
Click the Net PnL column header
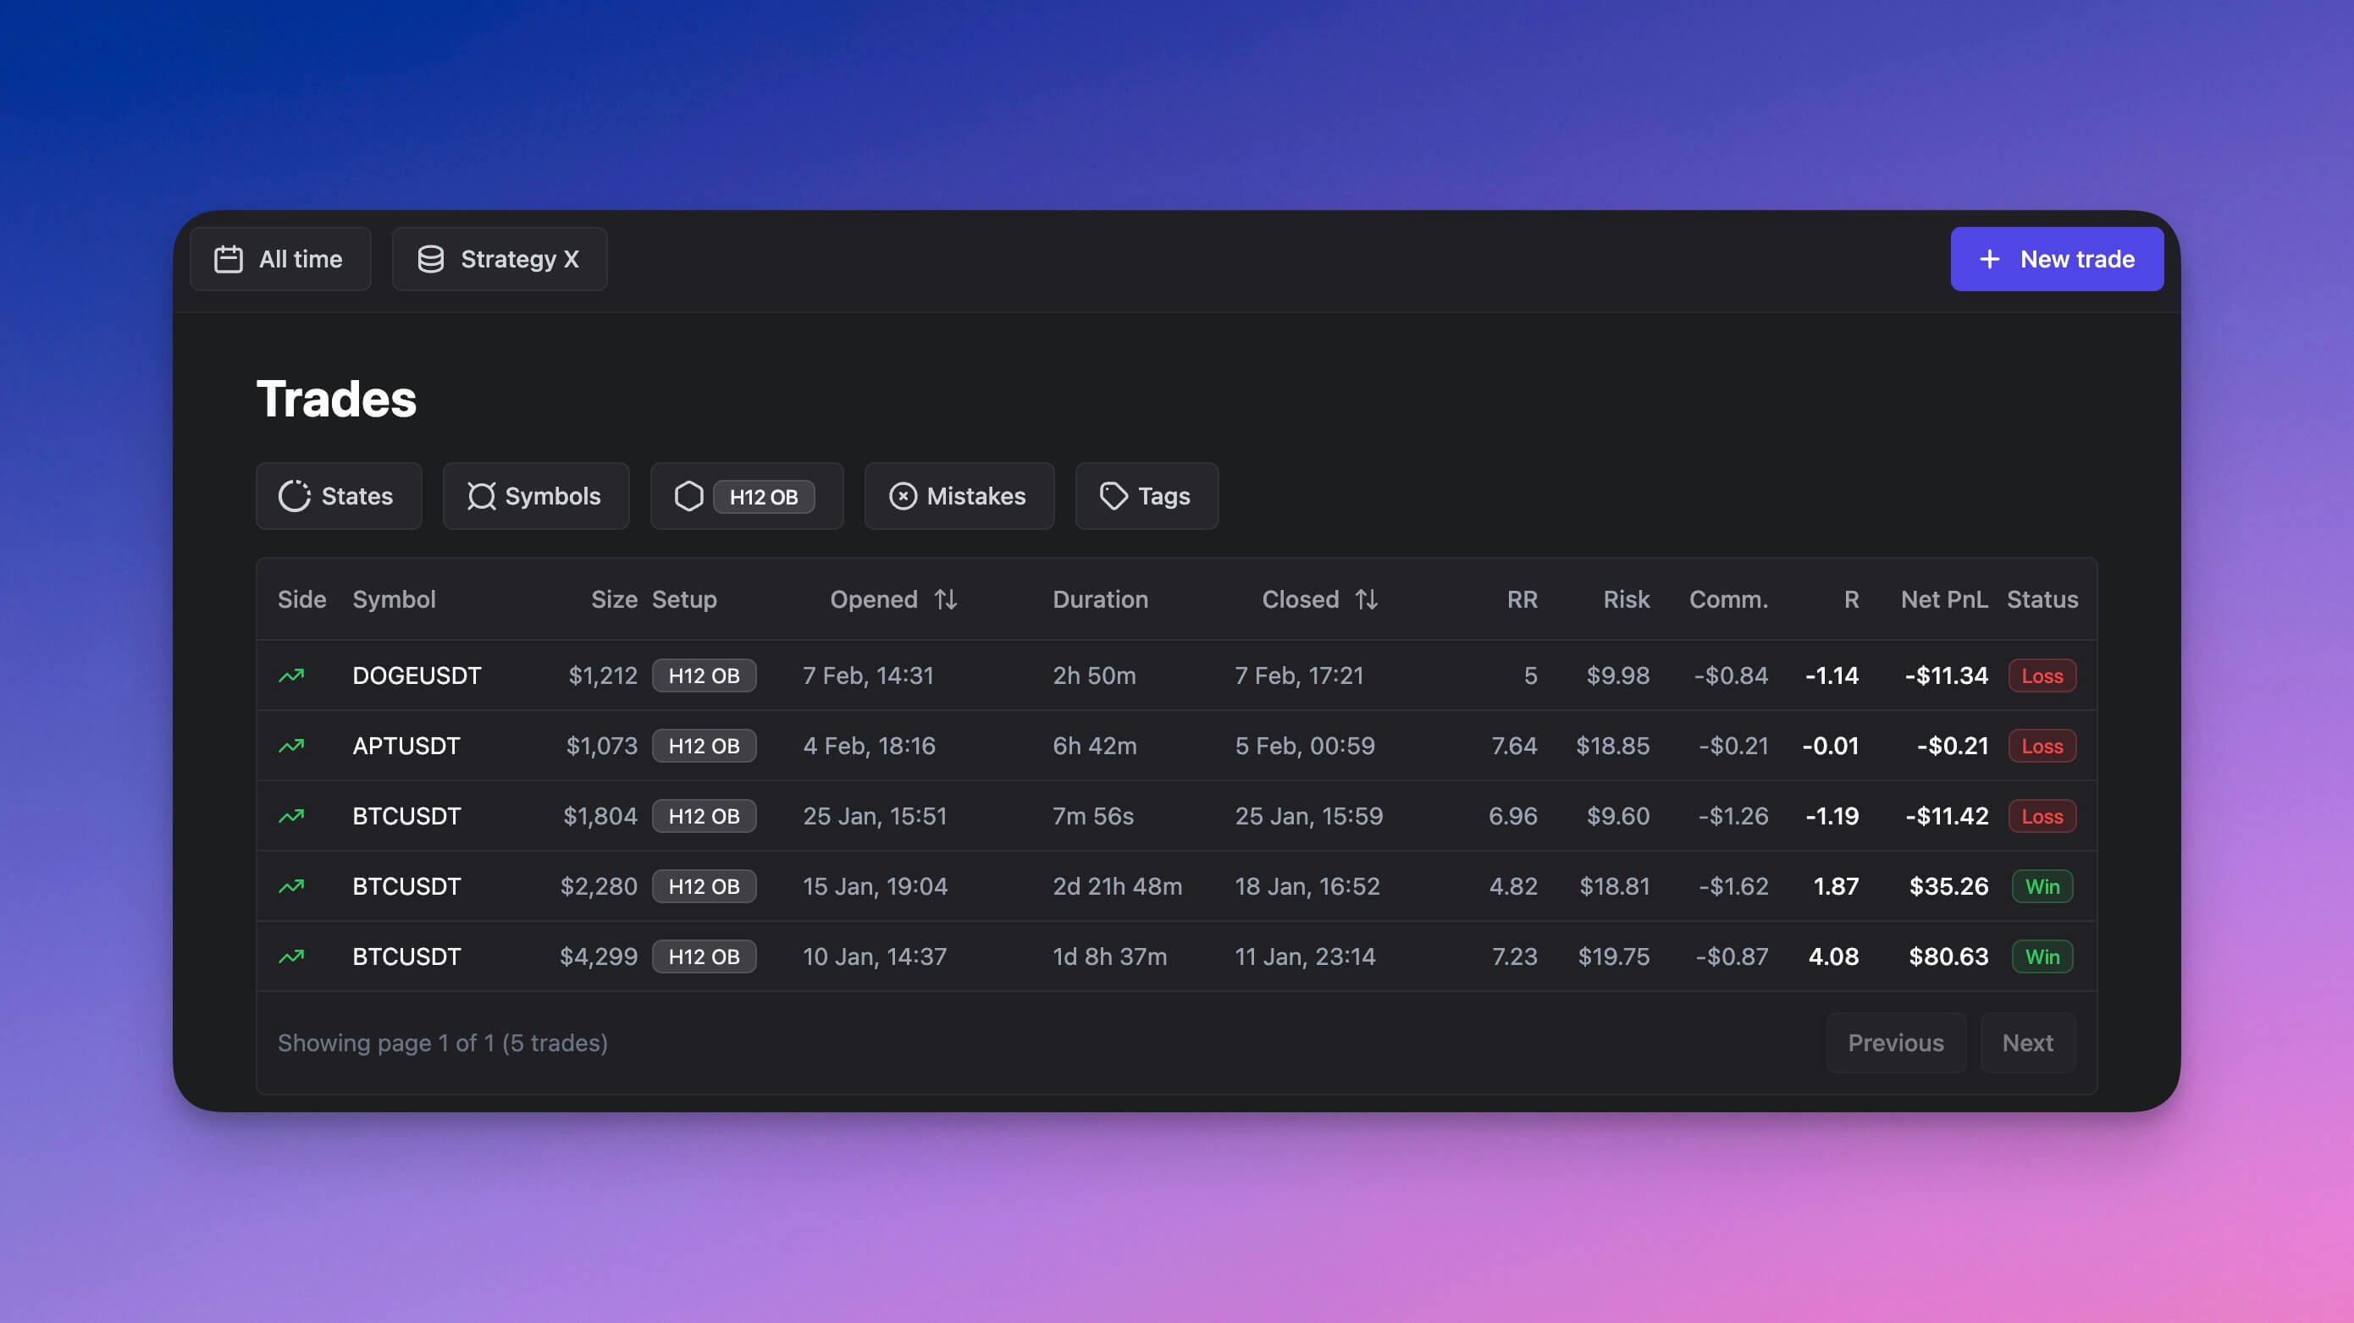1945,599
